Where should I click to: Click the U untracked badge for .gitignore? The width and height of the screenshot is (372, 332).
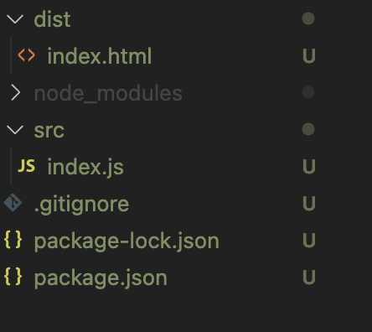[309, 203]
